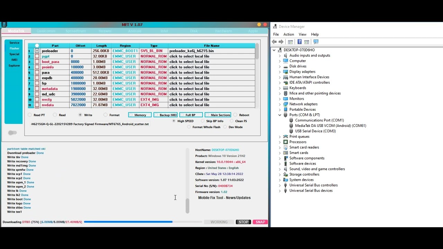Click the Sound, video and game controllers icon
This screenshot has width=443, height=249.
pyautogui.click(x=286, y=169)
